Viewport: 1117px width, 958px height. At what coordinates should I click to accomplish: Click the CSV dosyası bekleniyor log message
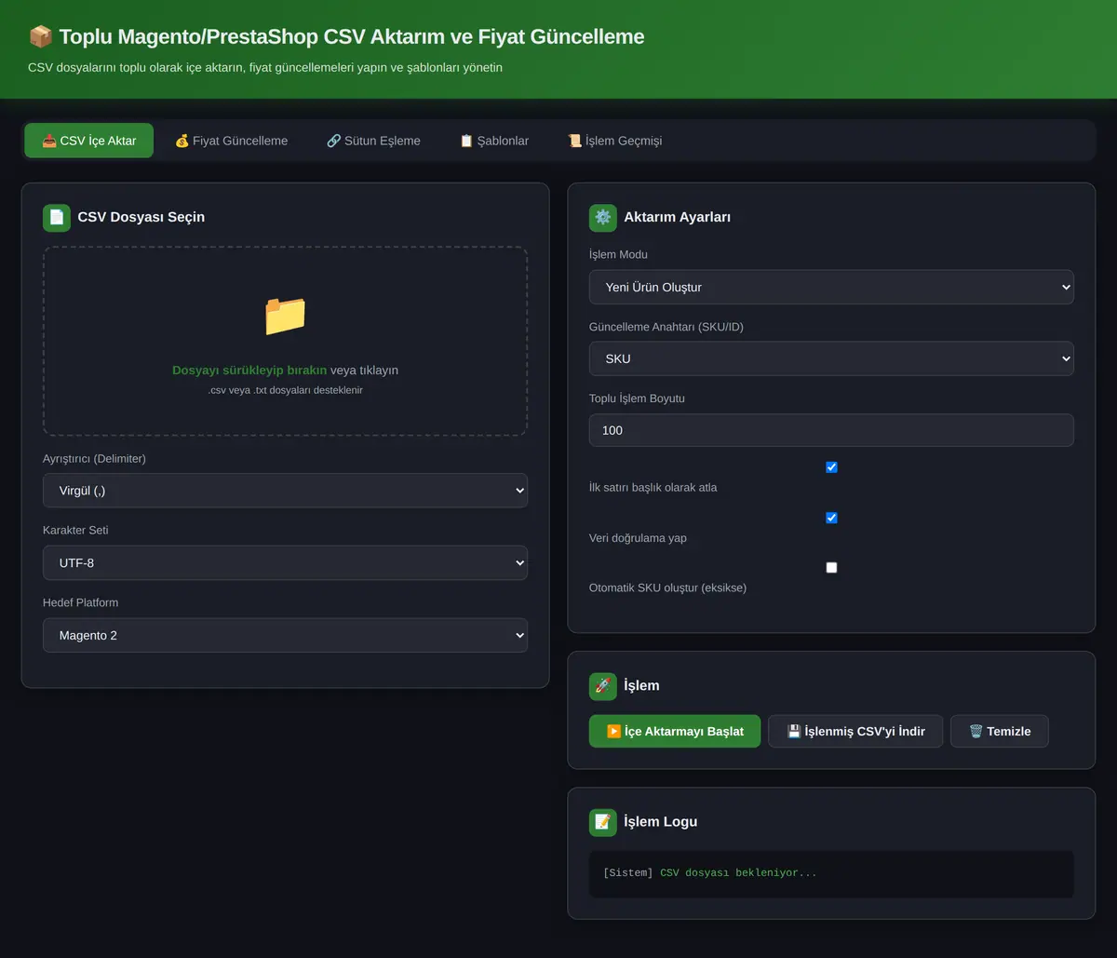(x=738, y=873)
